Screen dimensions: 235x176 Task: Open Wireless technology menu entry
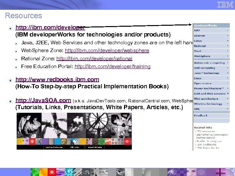point(211,104)
